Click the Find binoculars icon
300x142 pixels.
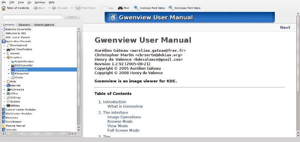(x=120, y=8)
